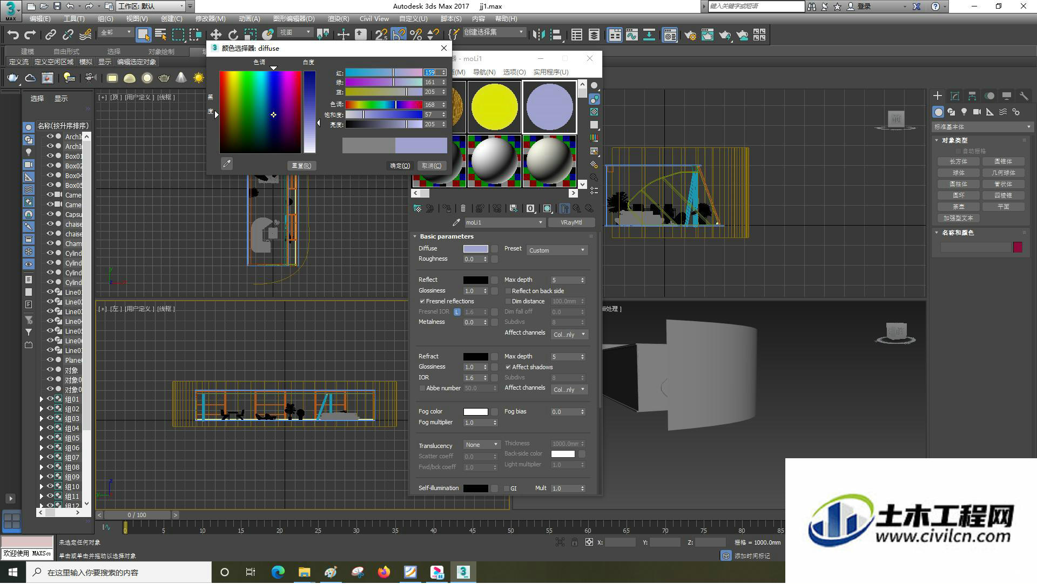1037x584 pixels.
Task: Open Microsoft Edge from the taskbar
Action: tap(278, 572)
